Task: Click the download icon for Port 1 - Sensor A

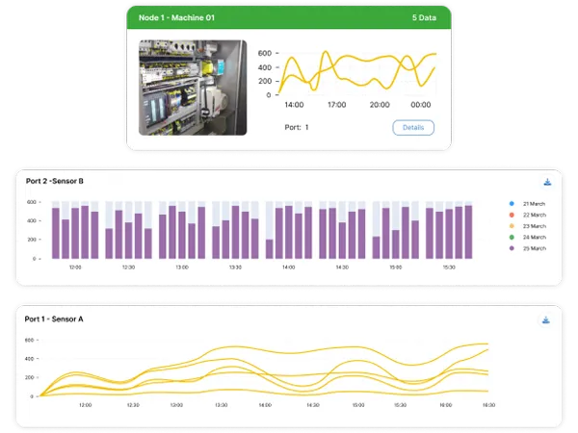Action: click(x=546, y=320)
